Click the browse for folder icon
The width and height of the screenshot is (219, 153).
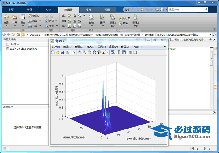(x=18, y=35)
